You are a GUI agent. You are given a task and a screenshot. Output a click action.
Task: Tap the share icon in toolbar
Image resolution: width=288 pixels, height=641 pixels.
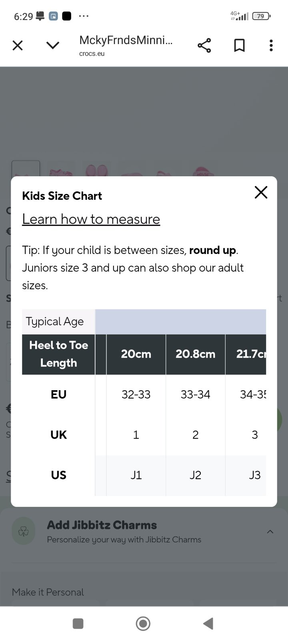click(204, 46)
